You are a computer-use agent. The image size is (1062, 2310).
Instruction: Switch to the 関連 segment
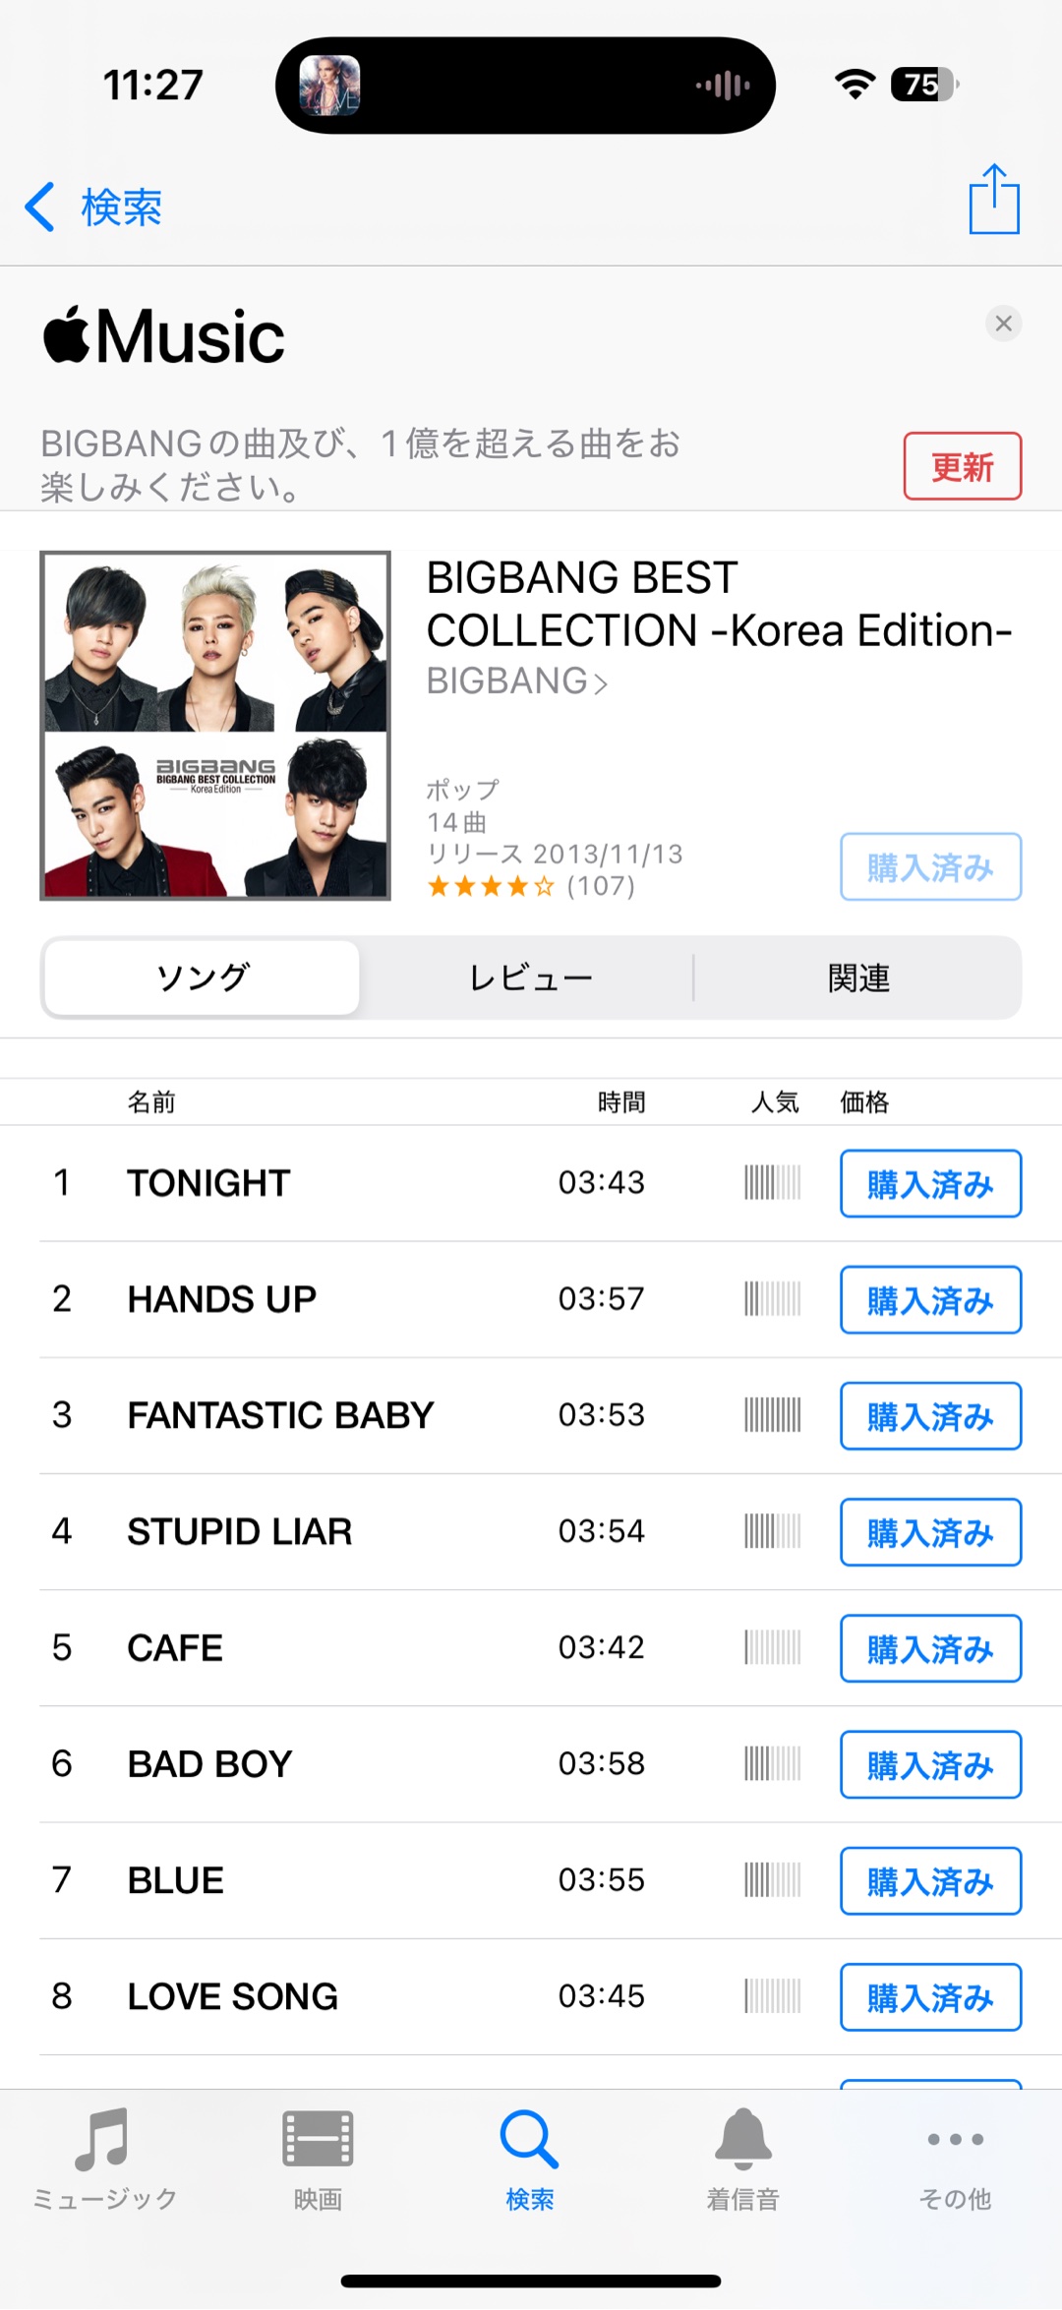858,977
